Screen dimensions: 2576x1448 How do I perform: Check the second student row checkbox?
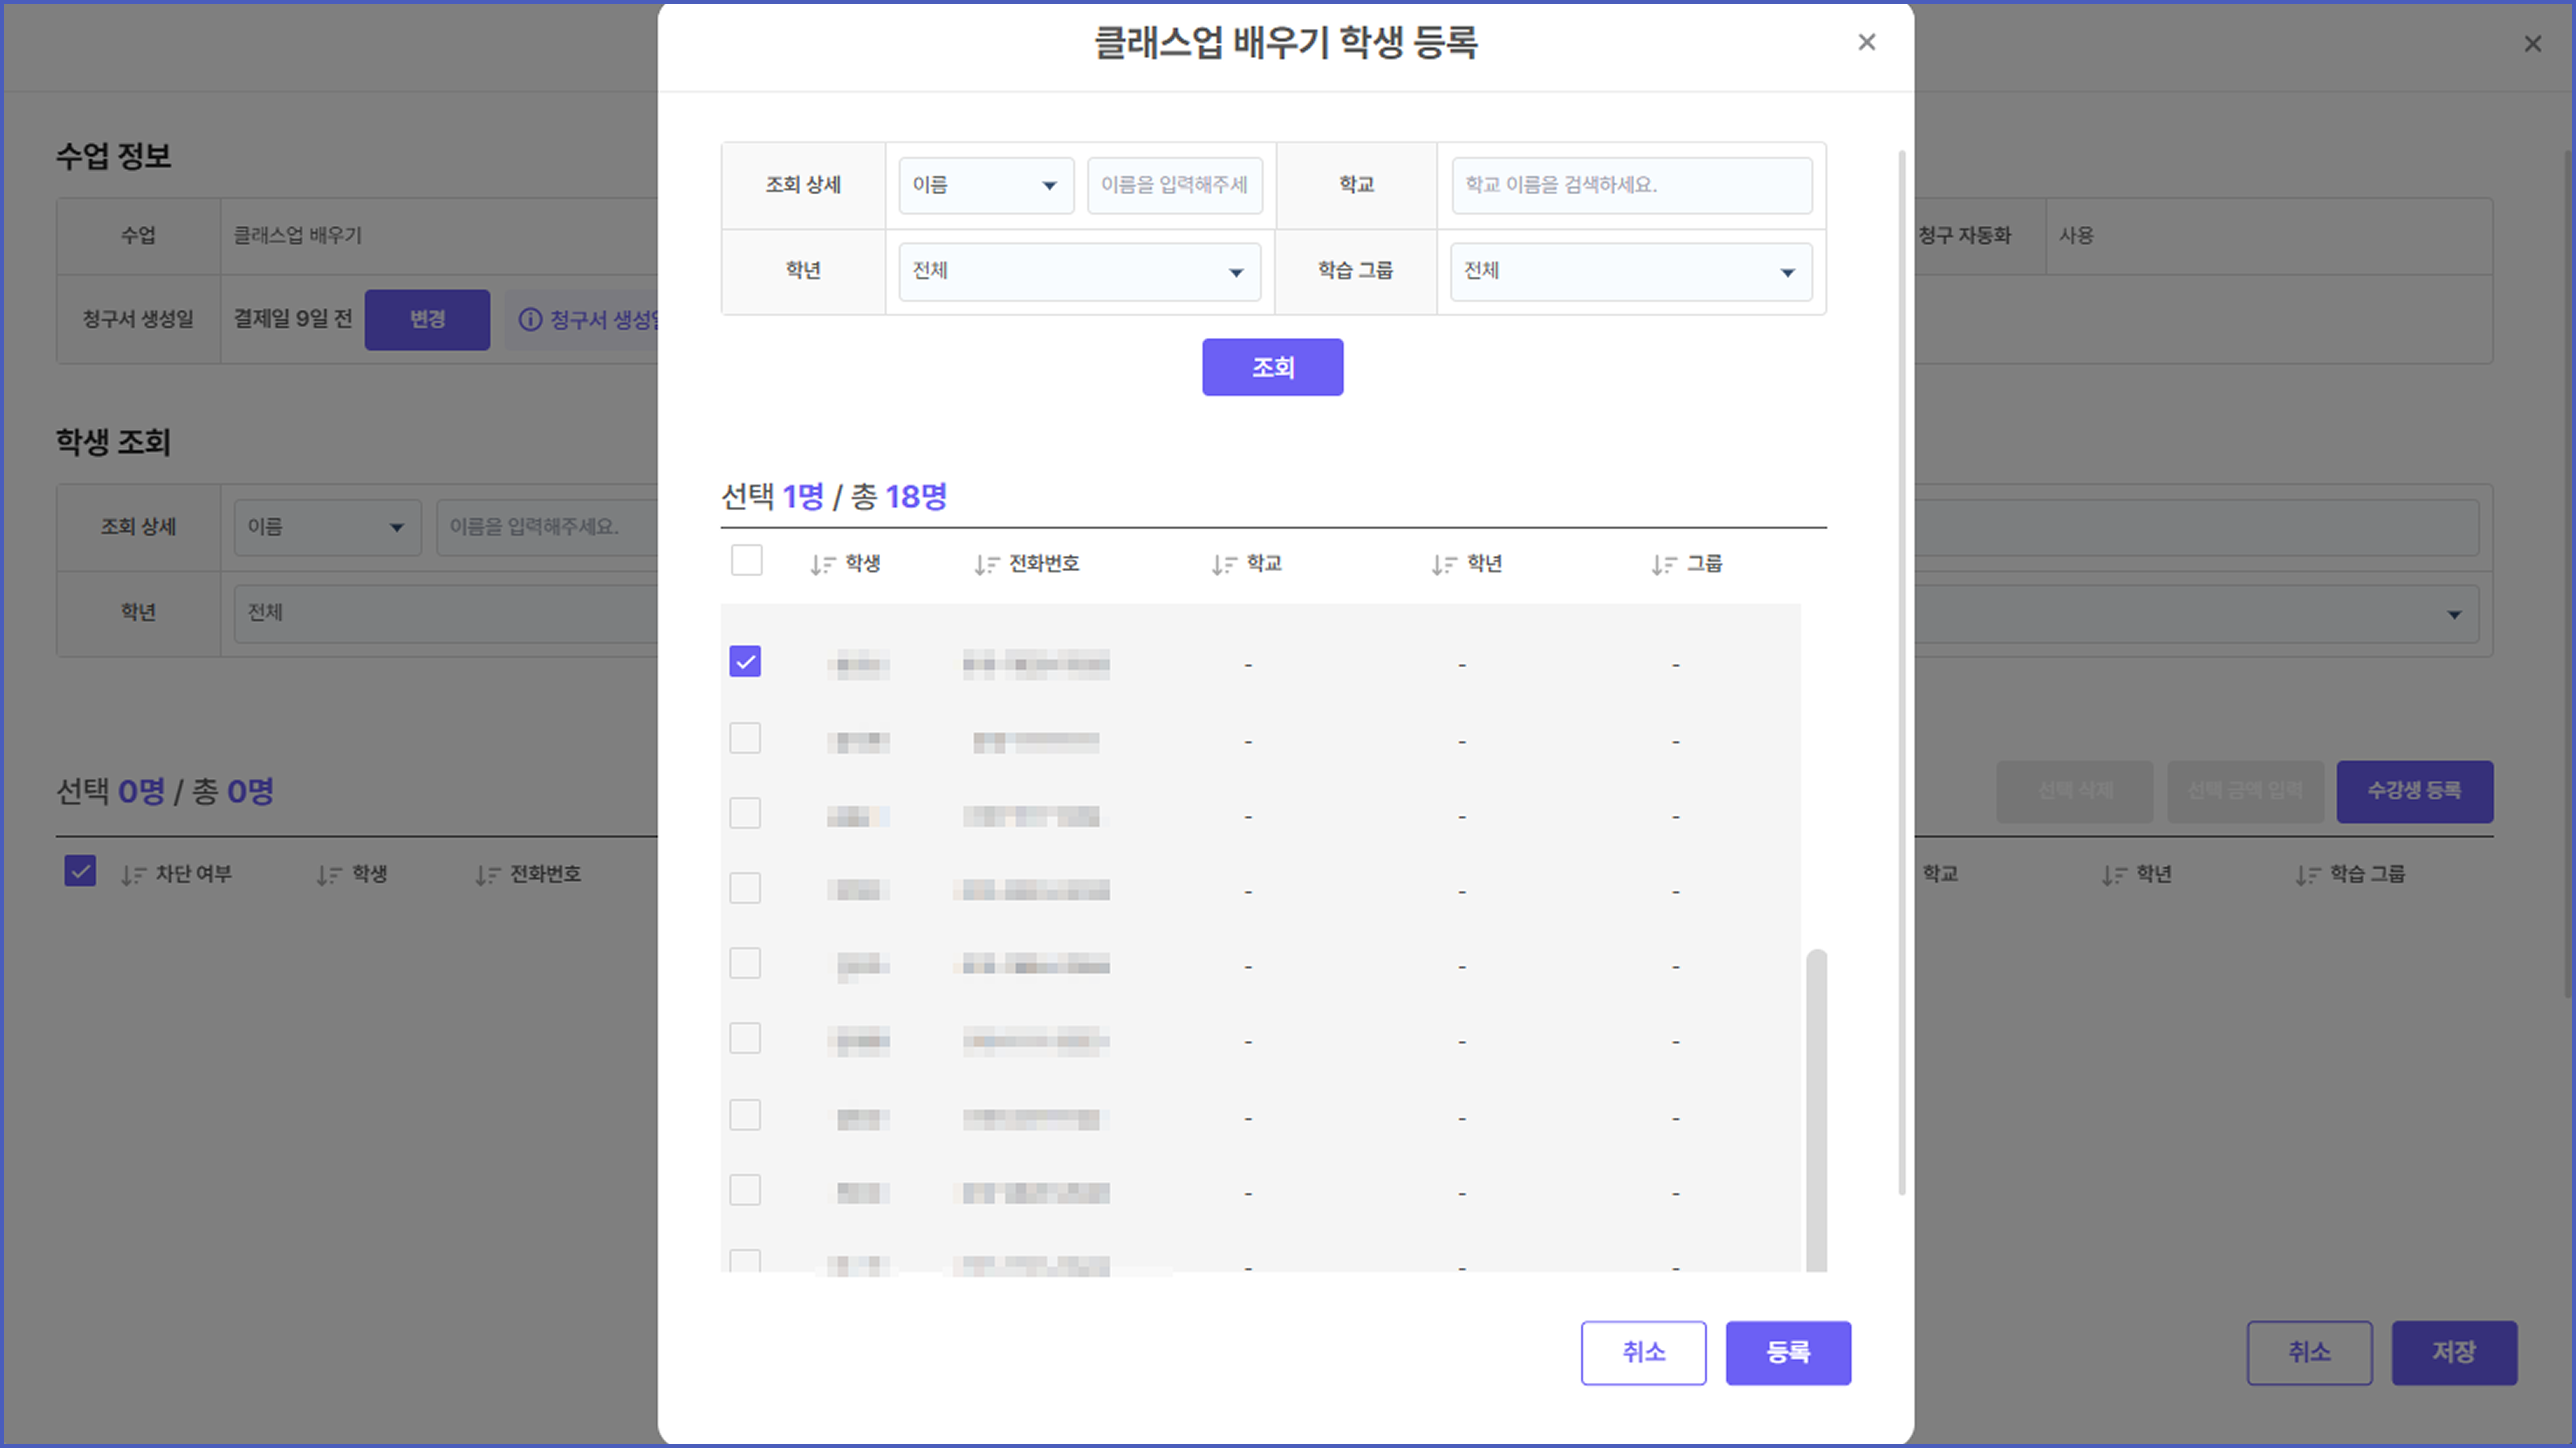(745, 738)
